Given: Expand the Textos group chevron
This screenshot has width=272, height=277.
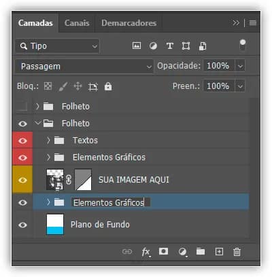Looking at the screenshot, I should 48,141.
